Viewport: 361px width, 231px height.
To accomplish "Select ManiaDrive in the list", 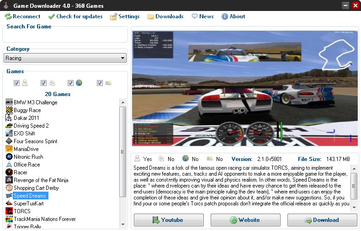I will tap(26, 149).
